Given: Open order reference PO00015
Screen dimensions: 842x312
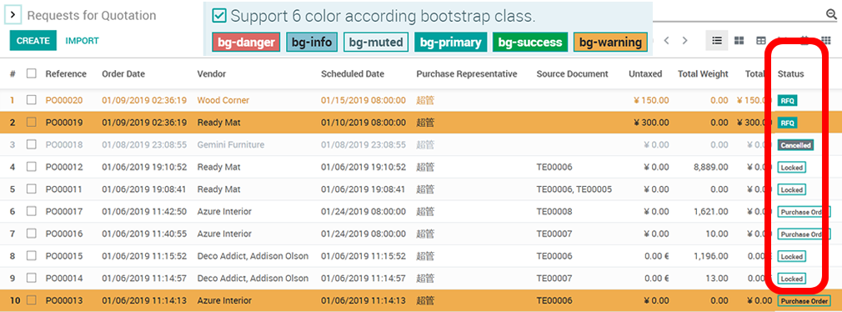Looking at the screenshot, I should [64, 256].
